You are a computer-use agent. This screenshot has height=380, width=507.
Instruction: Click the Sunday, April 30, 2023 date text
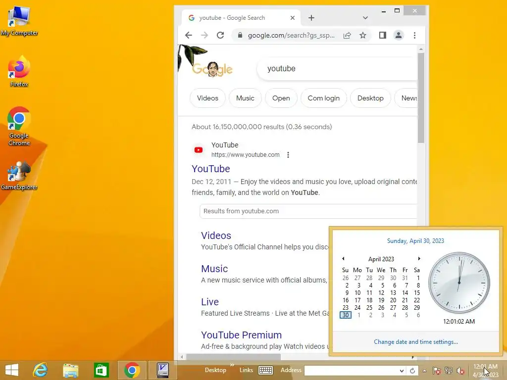[415, 241]
